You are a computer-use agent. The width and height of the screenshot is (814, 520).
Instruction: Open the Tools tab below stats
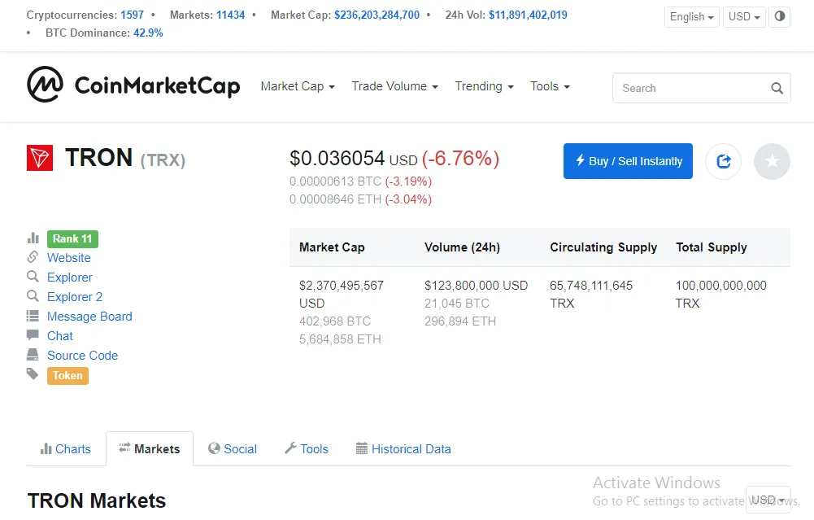pyautogui.click(x=307, y=449)
